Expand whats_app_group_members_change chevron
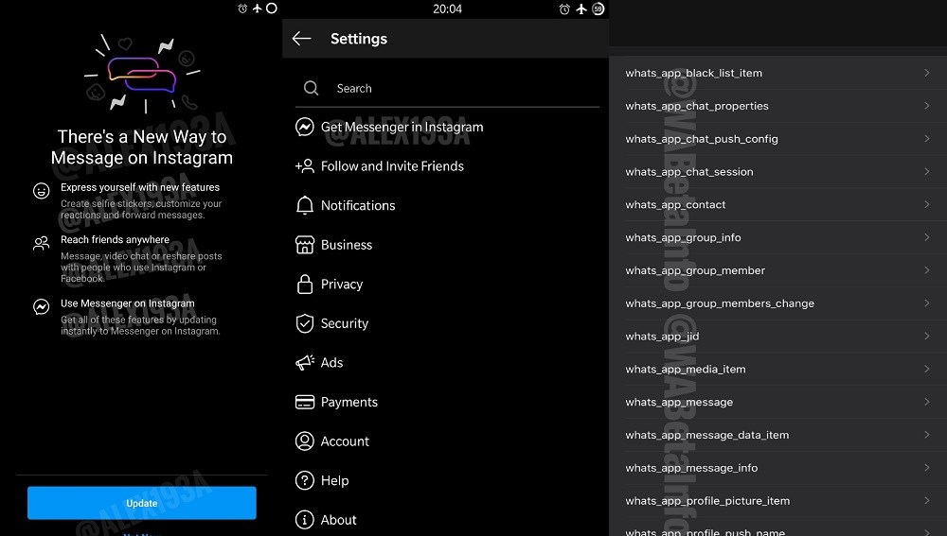 (926, 303)
